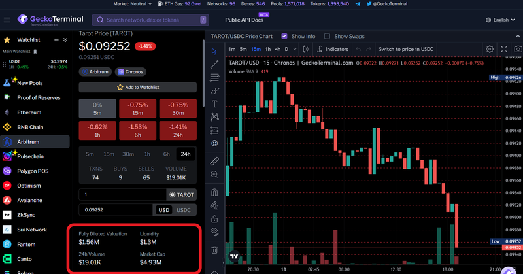Screen dimensions: 523x274
Task: Open the Telegram link icon
Action: [x=358, y=4]
